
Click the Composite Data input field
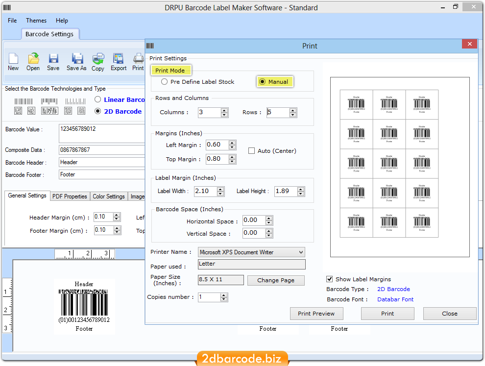(102, 150)
